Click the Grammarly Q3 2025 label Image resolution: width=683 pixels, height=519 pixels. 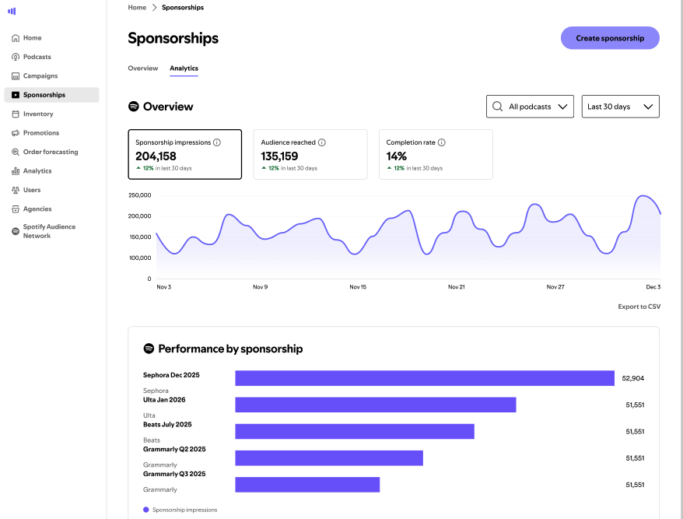tap(174, 474)
